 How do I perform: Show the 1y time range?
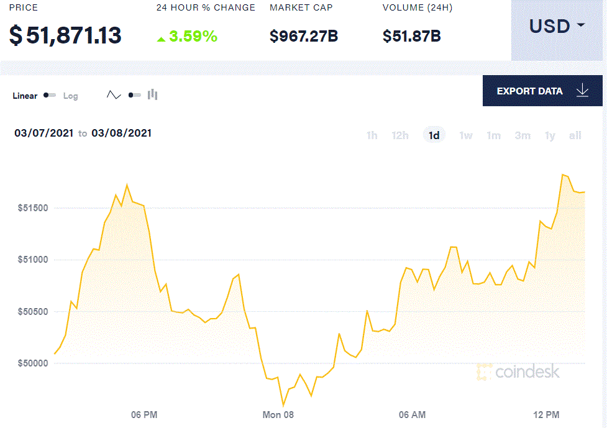[550, 135]
